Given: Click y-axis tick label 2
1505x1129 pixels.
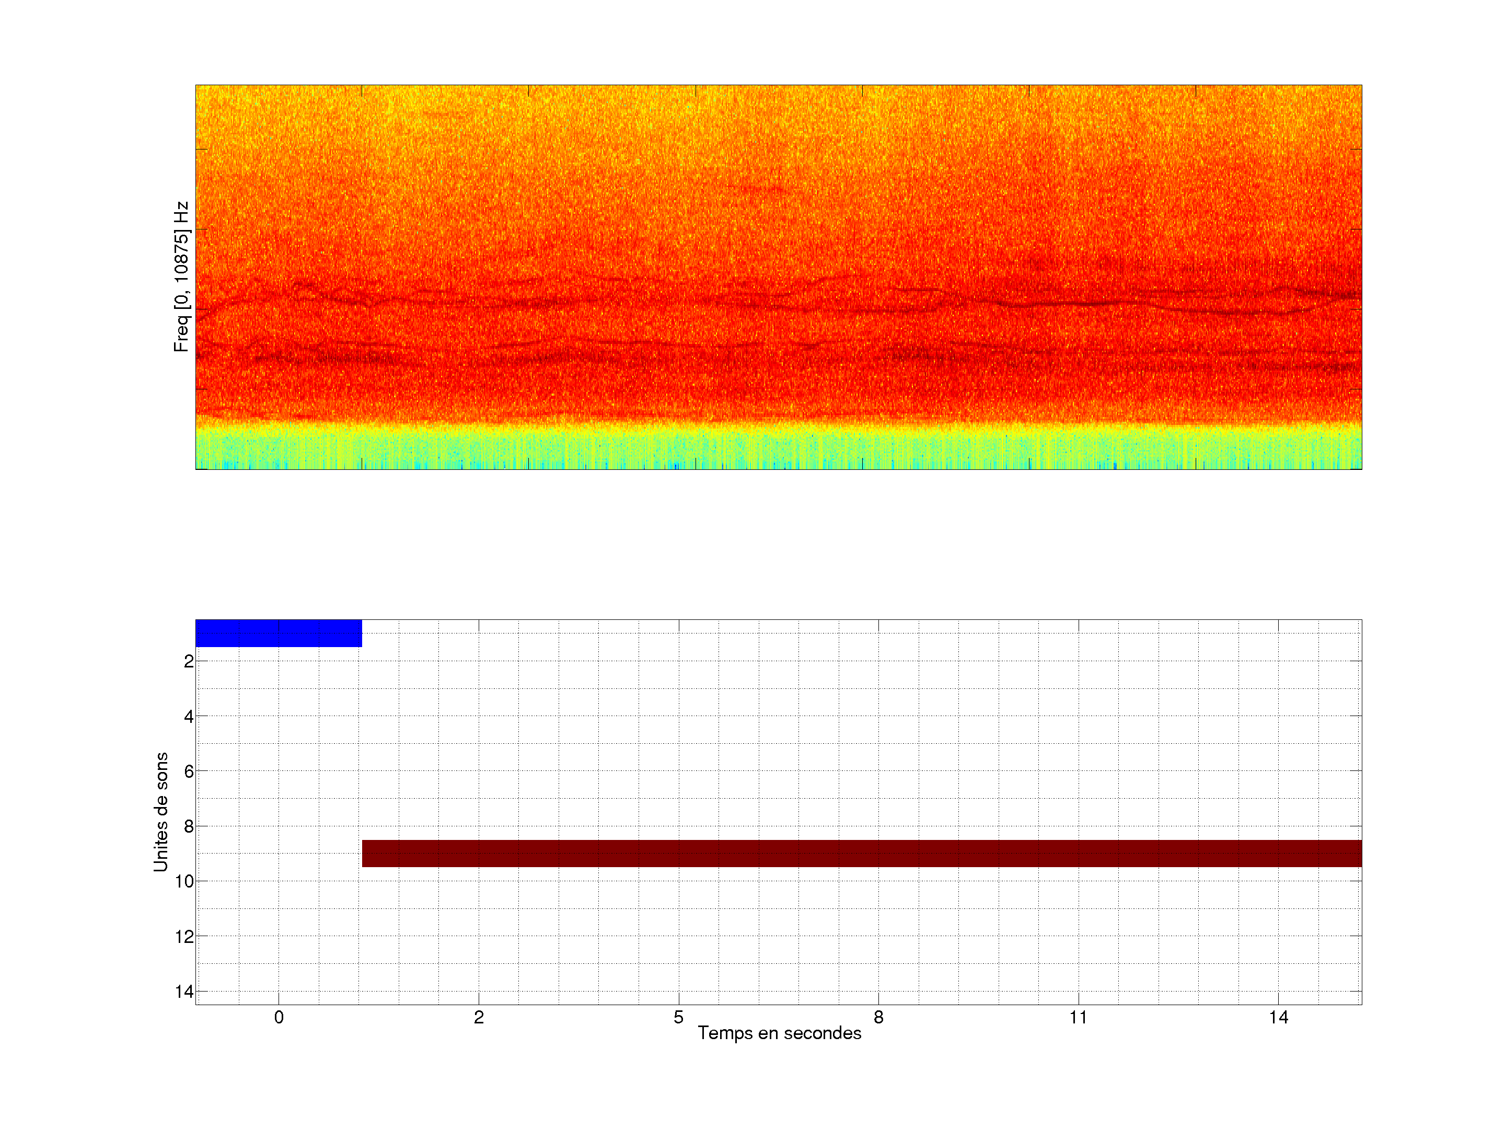Looking at the screenshot, I should [189, 662].
